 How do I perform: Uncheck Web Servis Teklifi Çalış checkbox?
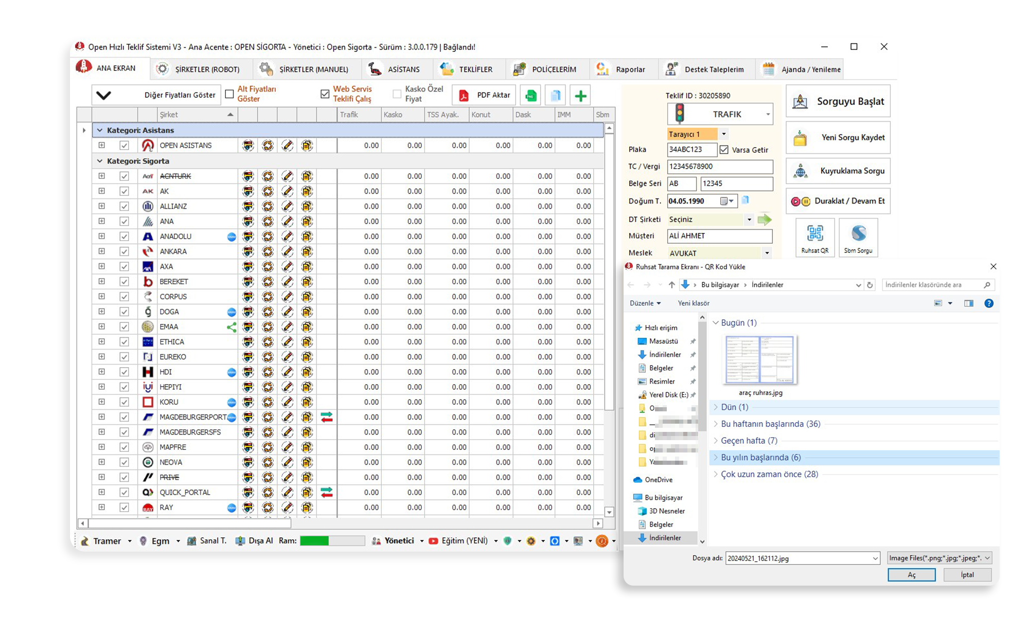click(x=325, y=94)
